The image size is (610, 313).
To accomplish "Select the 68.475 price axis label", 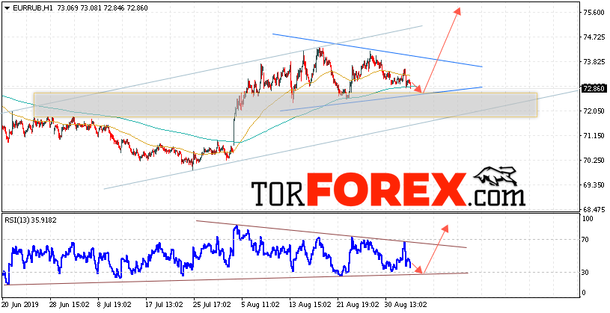I will point(594,209).
